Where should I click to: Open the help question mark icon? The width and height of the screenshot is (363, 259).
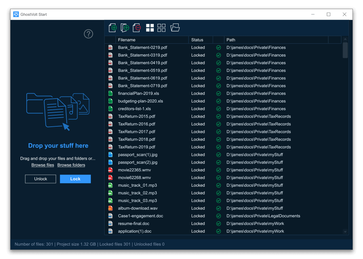coord(88,34)
